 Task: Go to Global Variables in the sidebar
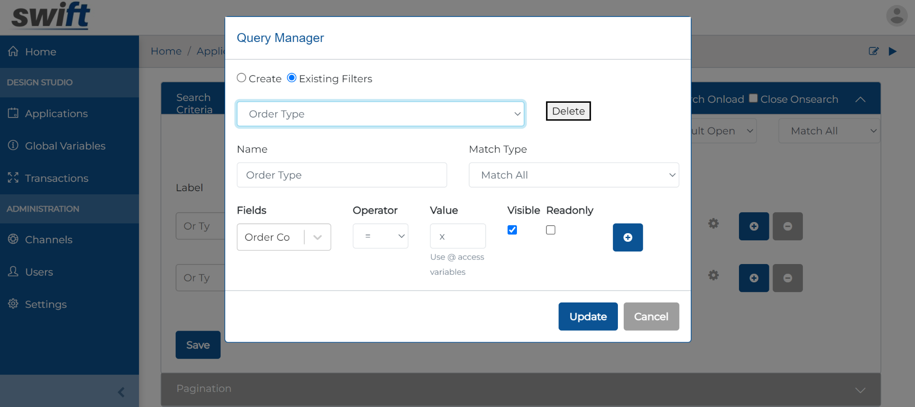[65, 146]
